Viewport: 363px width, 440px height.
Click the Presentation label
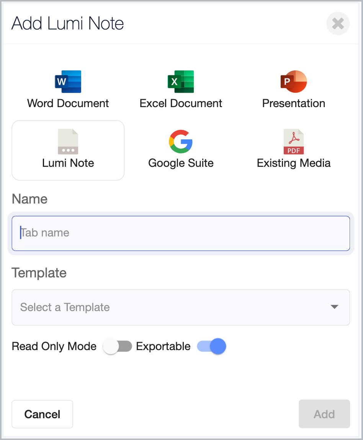pos(294,104)
